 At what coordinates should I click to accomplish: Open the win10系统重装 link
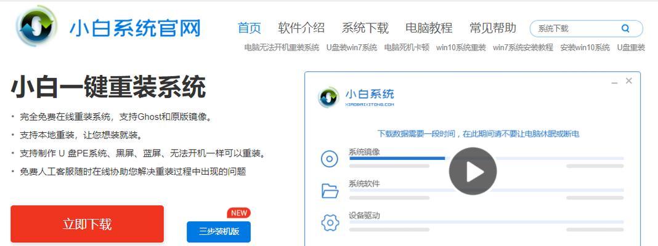pos(461,48)
